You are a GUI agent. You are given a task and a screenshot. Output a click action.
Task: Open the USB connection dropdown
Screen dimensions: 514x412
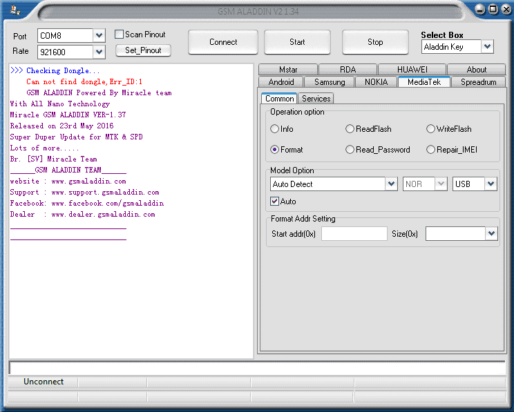click(491, 184)
